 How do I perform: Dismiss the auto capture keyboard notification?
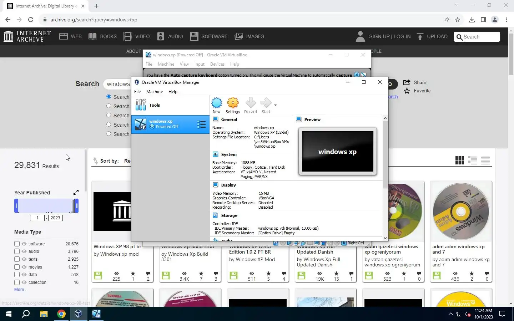coord(357,75)
